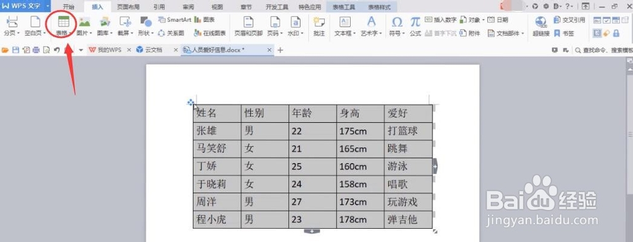Click the add-column plus handle beside table
This screenshot has height=242, width=633.
(x=436, y=166)
